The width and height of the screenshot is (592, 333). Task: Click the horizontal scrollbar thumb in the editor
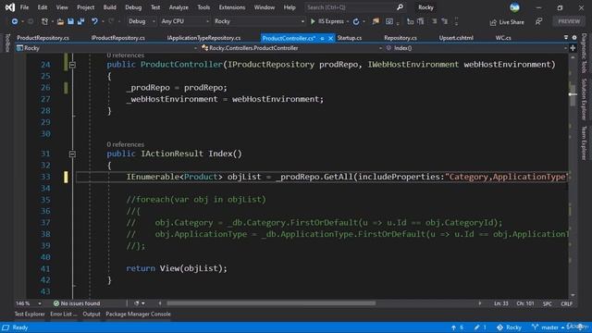271,303
